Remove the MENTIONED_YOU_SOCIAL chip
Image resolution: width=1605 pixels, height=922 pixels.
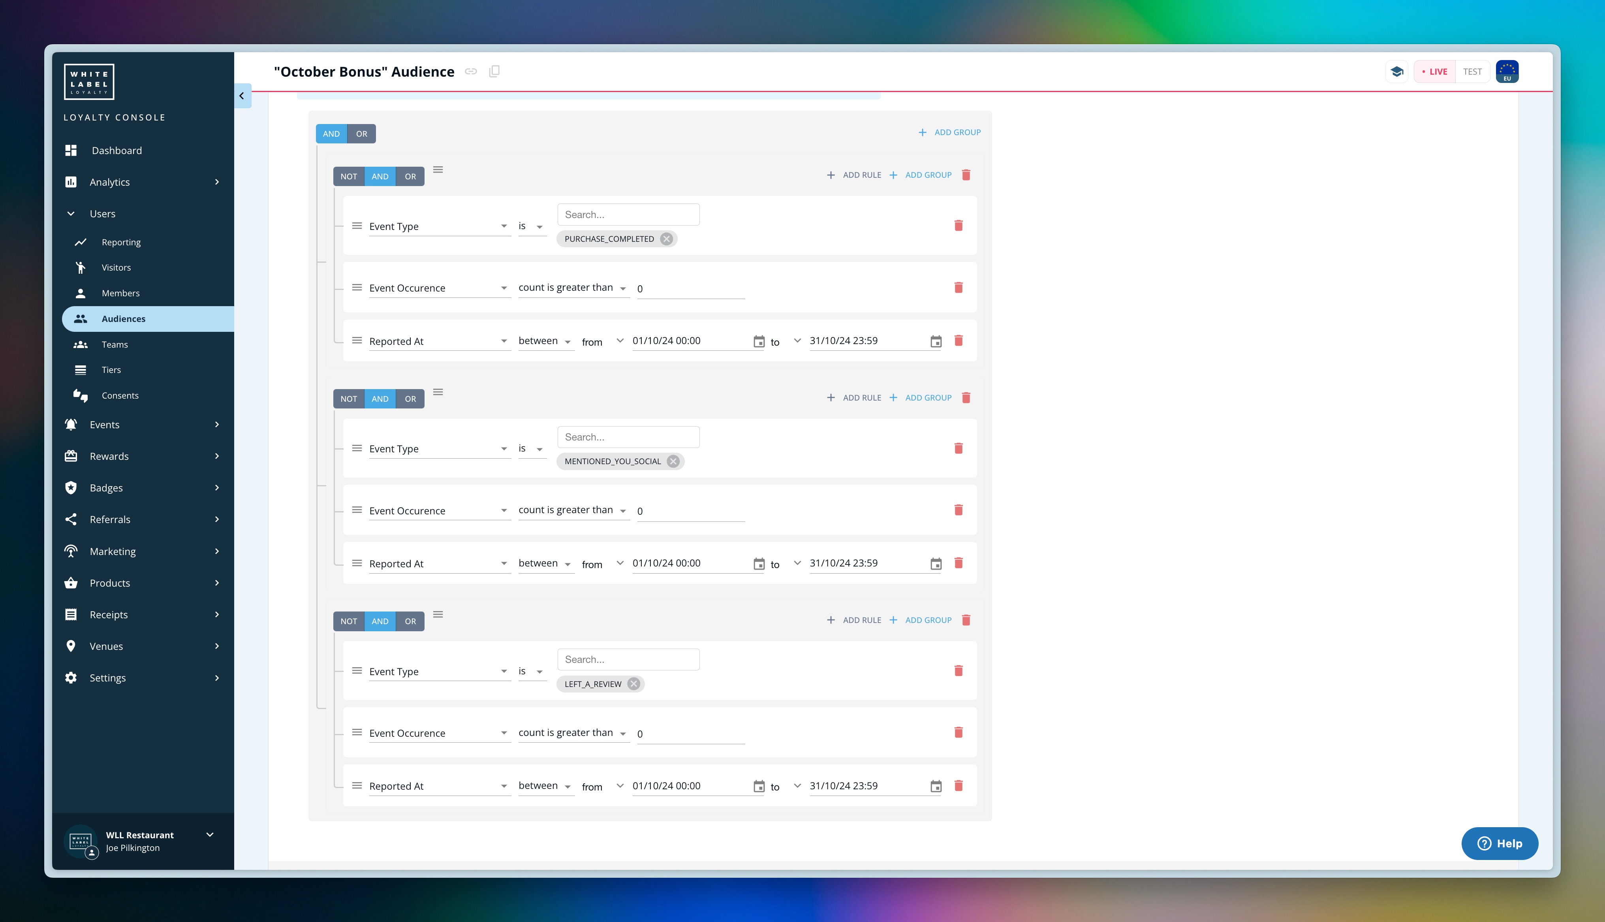point(673,461)
